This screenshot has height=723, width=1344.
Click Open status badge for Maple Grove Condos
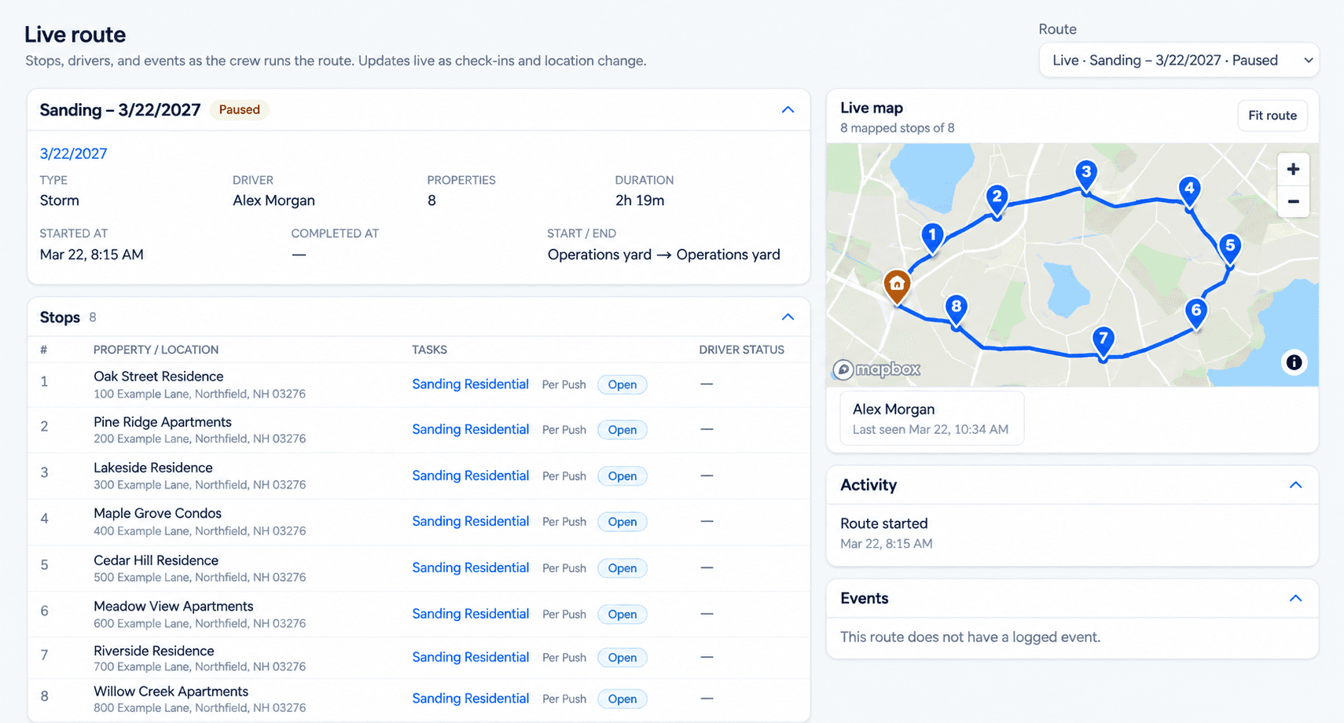point(622,522)
